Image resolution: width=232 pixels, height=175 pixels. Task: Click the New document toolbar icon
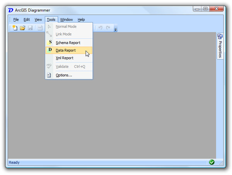point(15,28)
